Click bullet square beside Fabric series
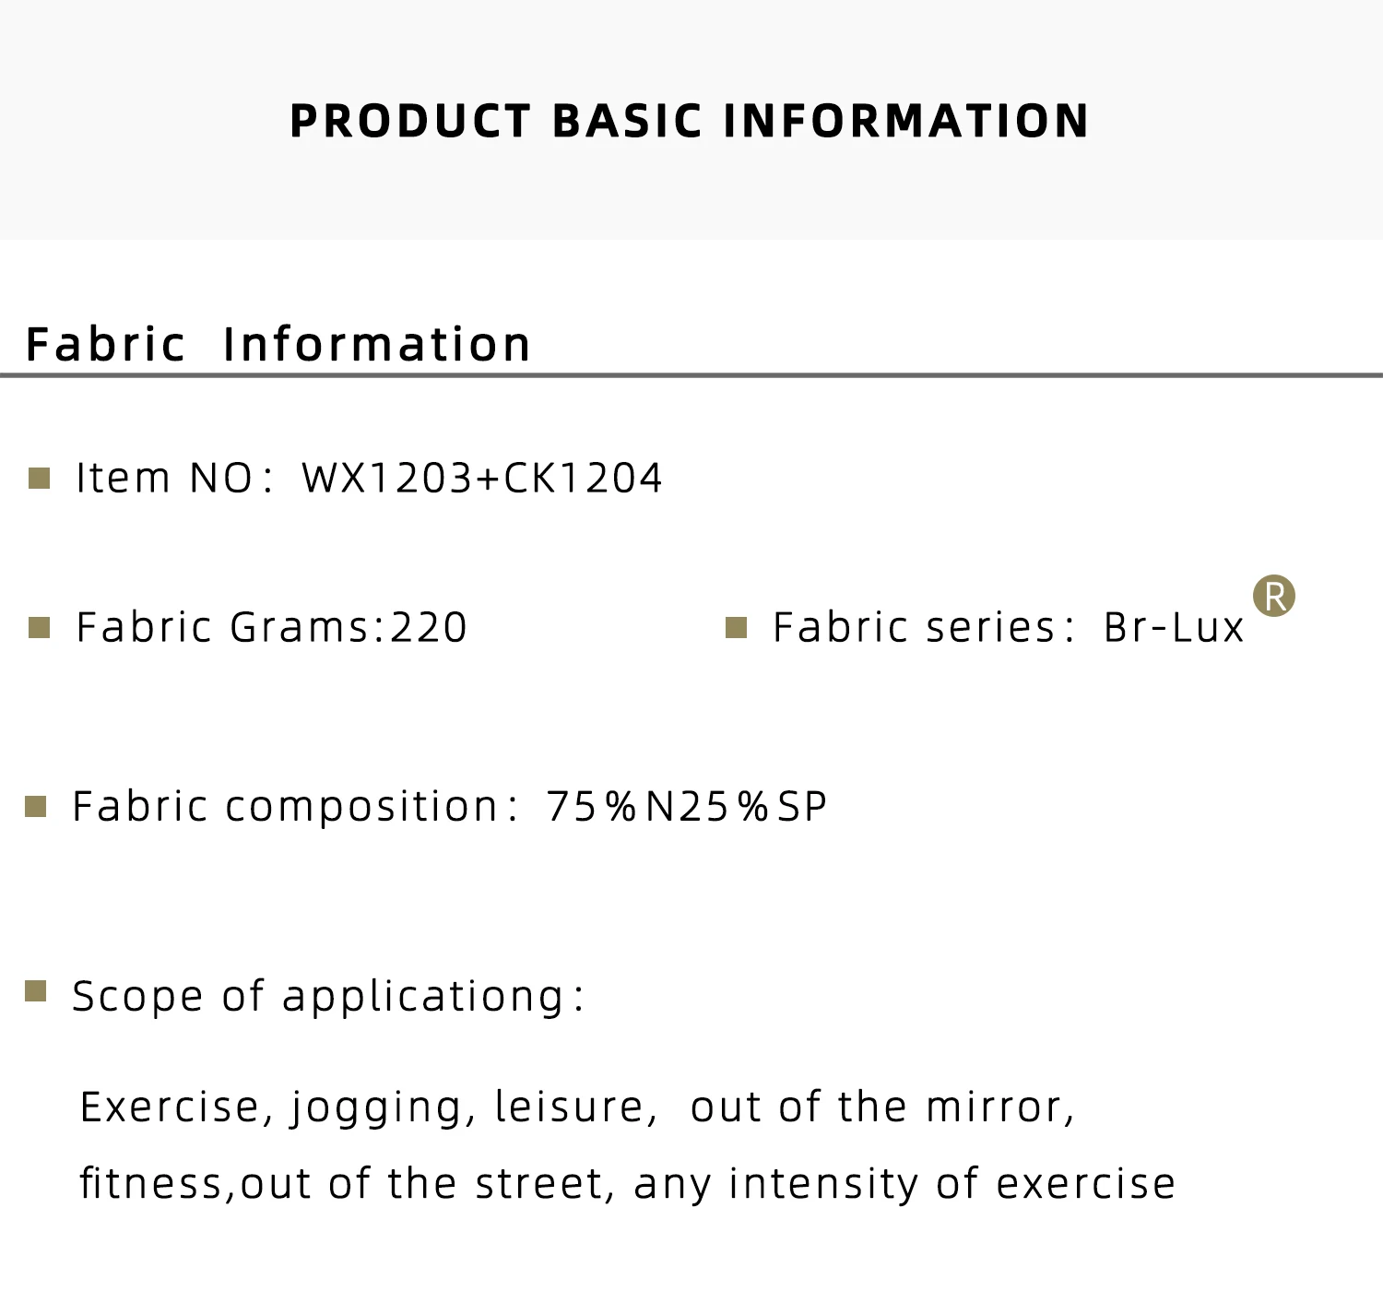Viewport: 1383px width, 1291px height. (x=736, y=628)
